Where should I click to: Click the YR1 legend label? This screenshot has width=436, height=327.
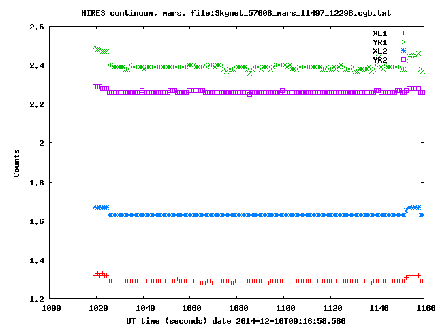[x=380, y=42]
